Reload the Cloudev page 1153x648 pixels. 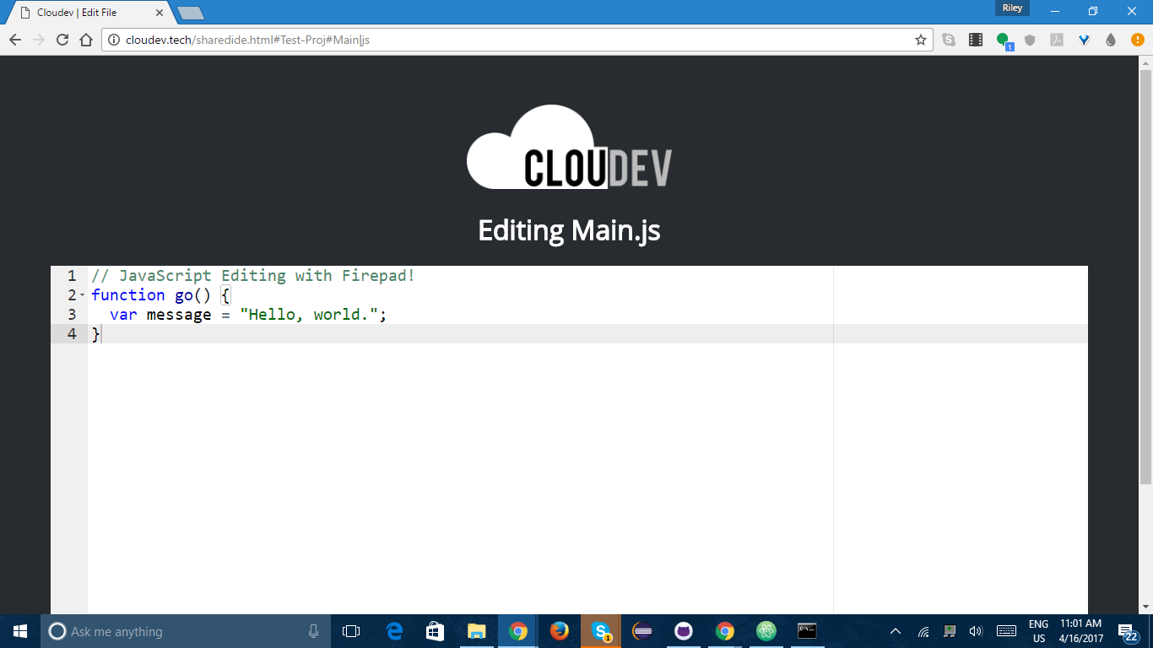point(62,40)
